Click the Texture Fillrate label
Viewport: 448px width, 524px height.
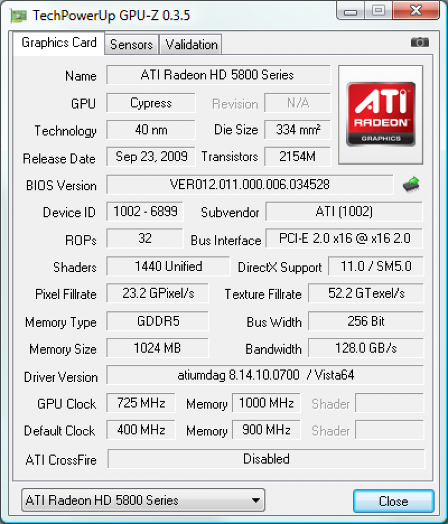263,294
